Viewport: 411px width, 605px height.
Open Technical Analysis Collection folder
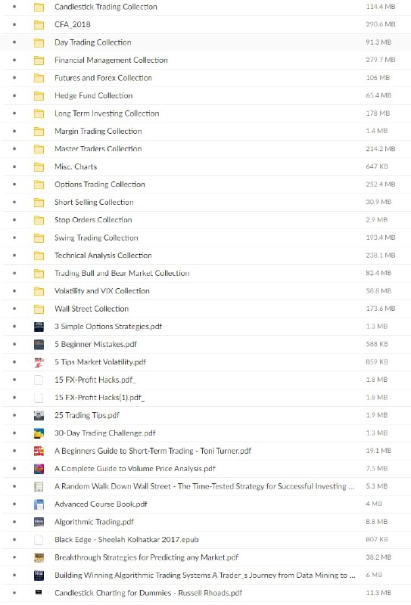[x=103, y=256]
